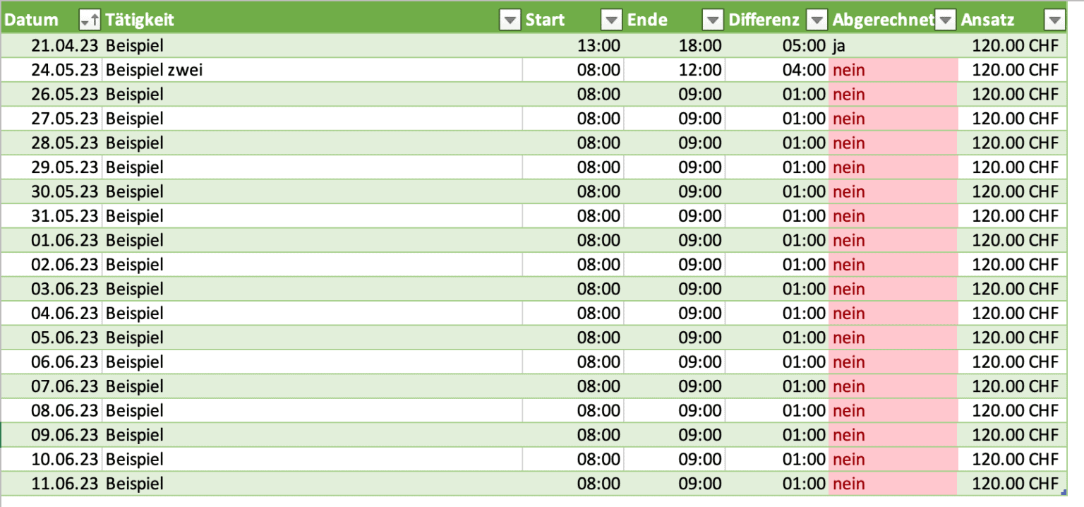Click the Tätigkeit column filter arrow icon
Screen dimensions: 1084x507
pos(510,19)
